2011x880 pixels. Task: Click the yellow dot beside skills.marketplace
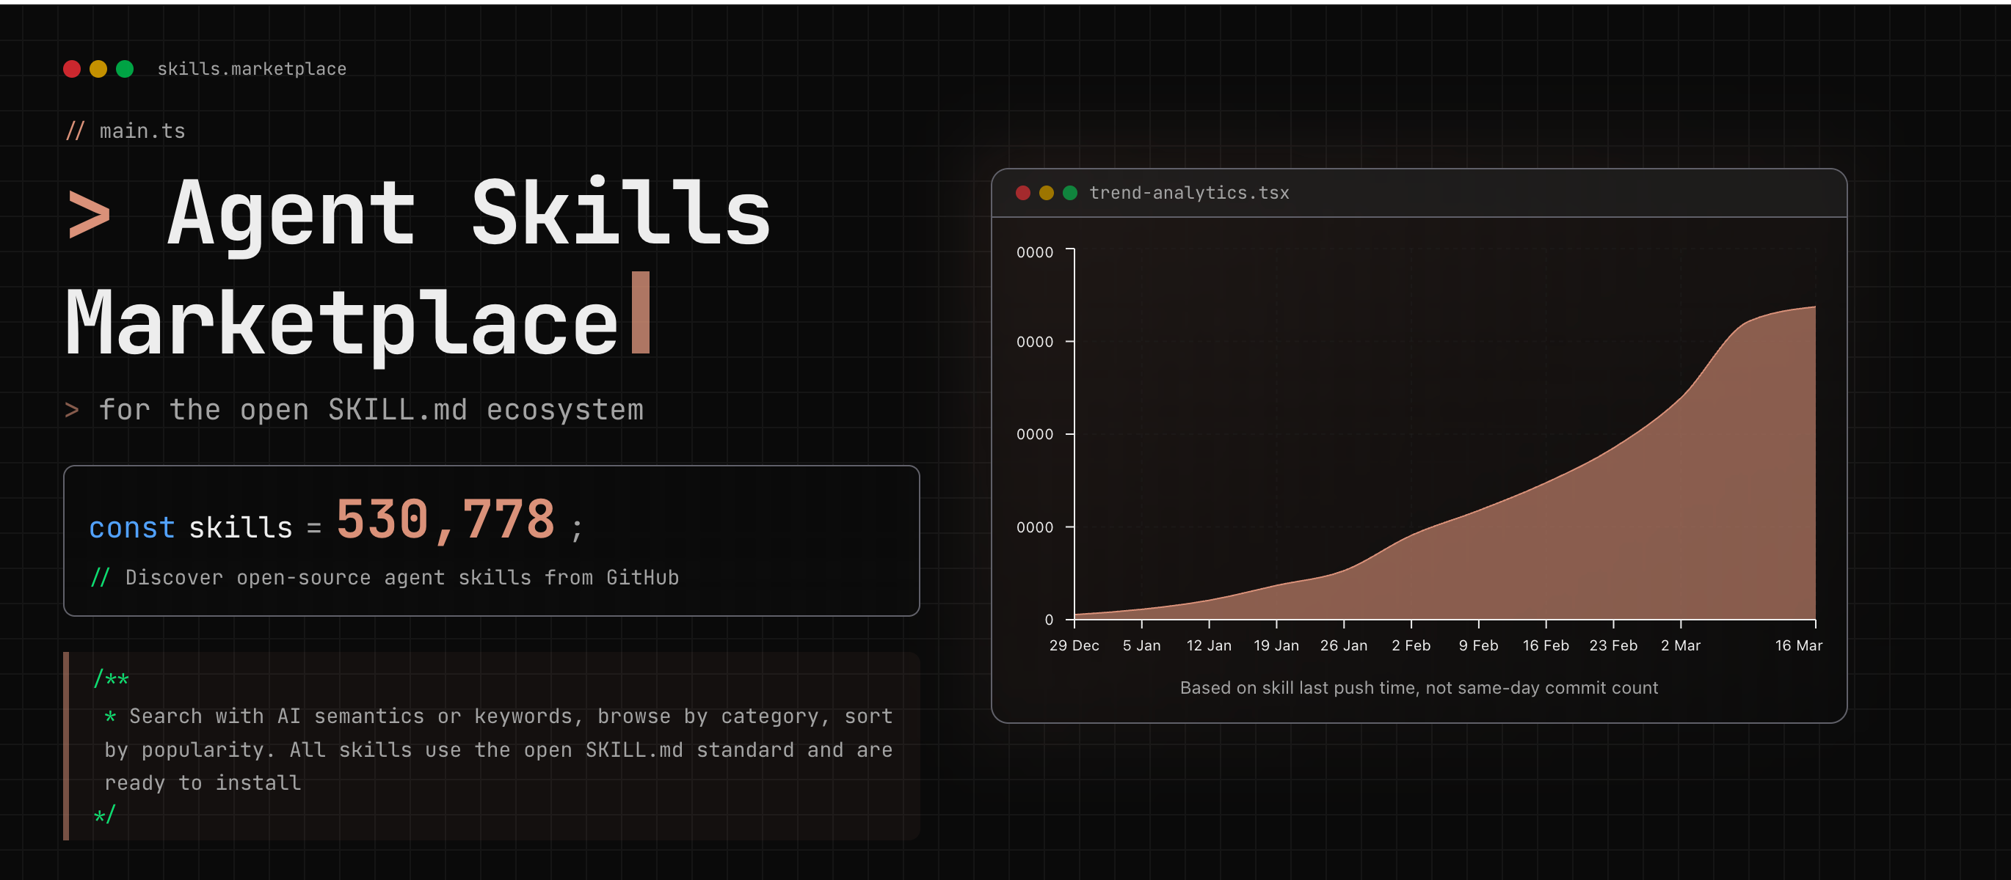pyautogui.click(x=98, y=69)
